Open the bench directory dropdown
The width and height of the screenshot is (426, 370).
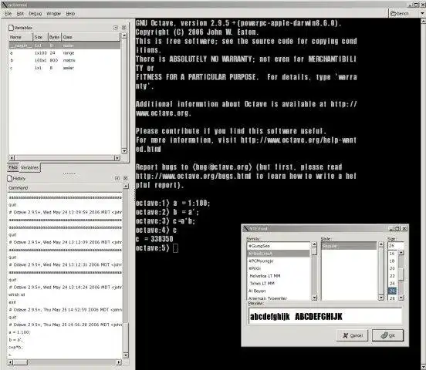click(422, 13)
